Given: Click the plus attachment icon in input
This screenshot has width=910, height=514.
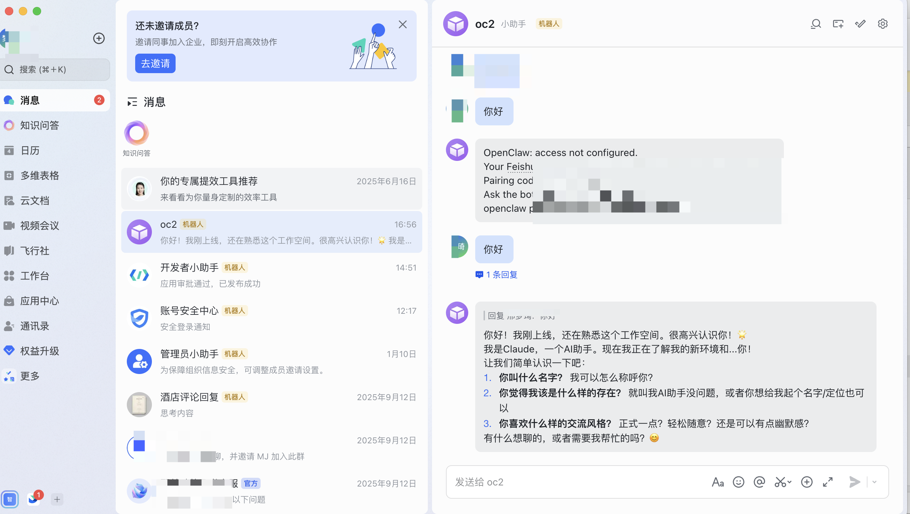Looking at the screenshot, I should click(x=807, y=482).
